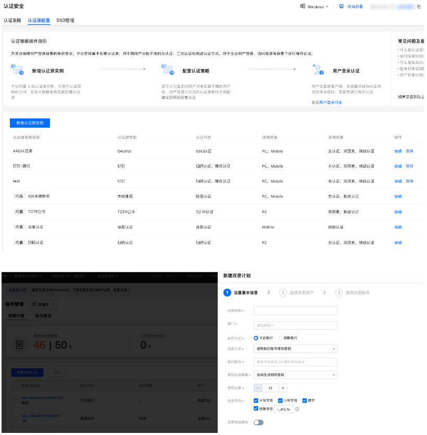Click the 新增认证源实例 illustration icon
This screenshot has width=427, height=435.
click(x=18, y=70)
